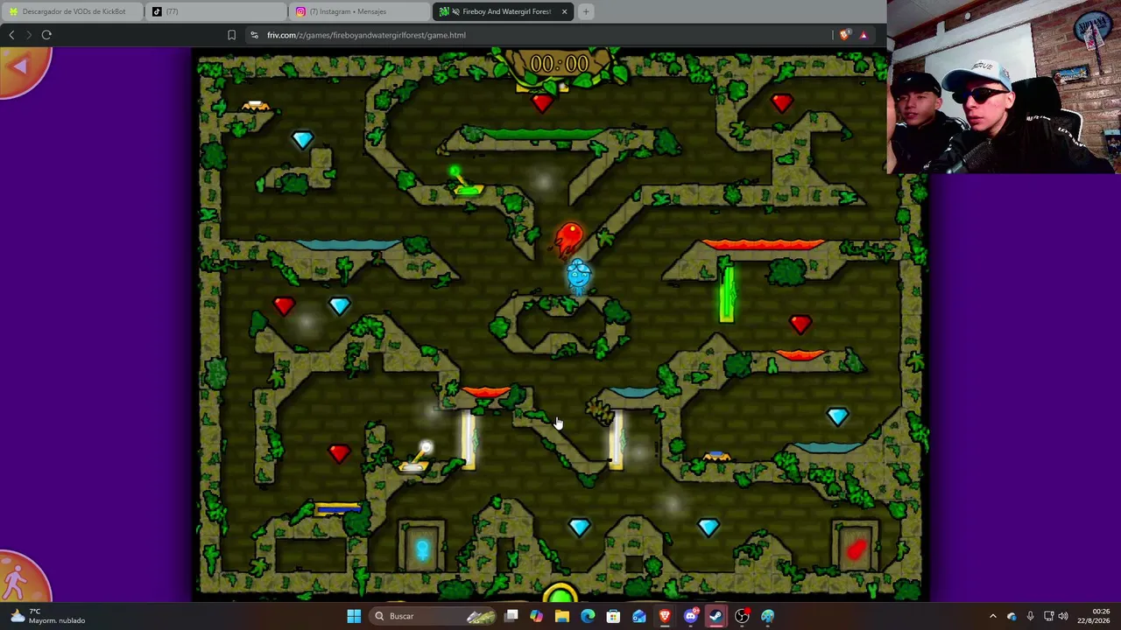Click the green lever in the maze
Image resolution: width=1121 pixels, height=630 pixels.
tap(464, 182)
